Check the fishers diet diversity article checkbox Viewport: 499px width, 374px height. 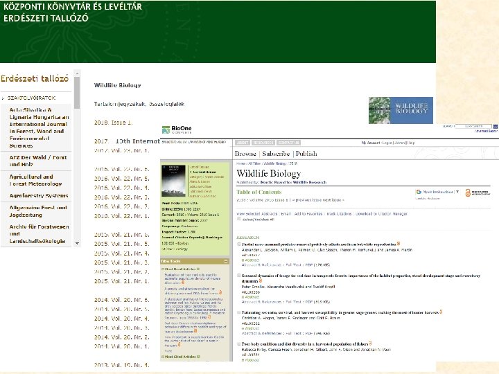tap(238, 344)
